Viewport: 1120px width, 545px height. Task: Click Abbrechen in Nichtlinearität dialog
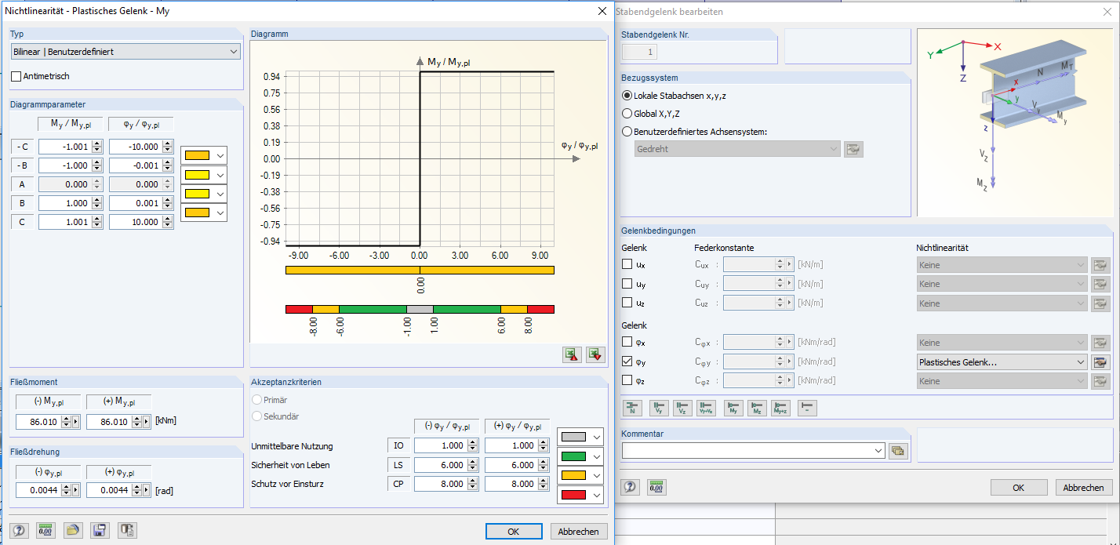[x=579, y=531]
